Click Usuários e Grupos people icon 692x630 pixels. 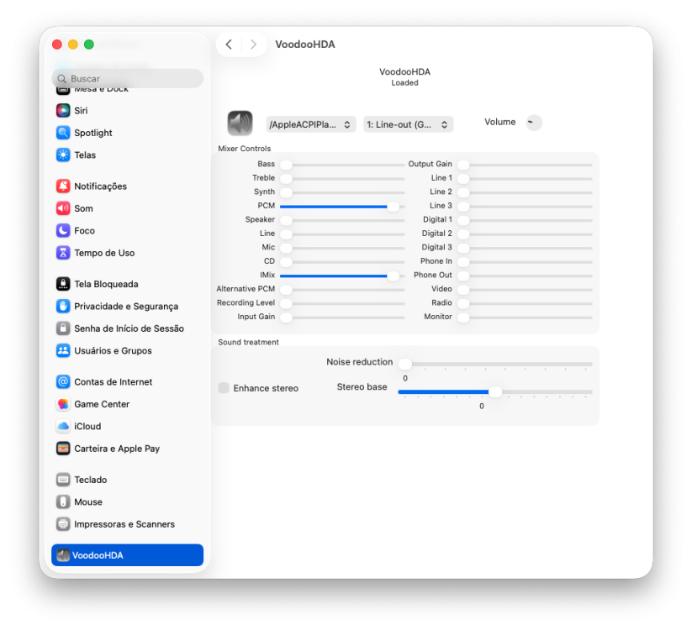click(x=63, y=350)
